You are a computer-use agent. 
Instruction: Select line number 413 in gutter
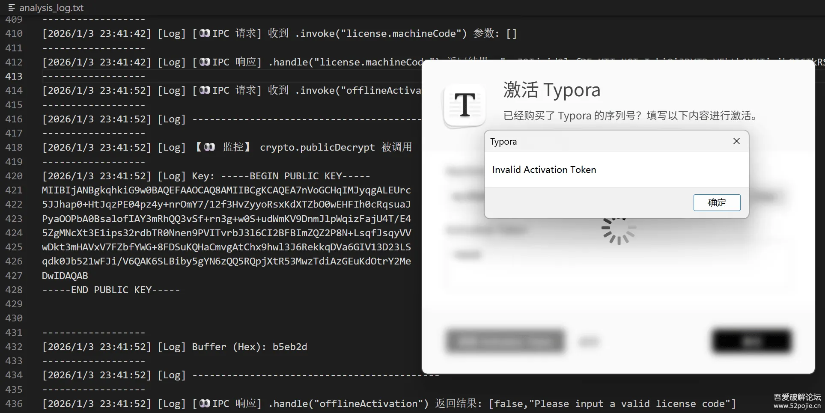point(14,76)
